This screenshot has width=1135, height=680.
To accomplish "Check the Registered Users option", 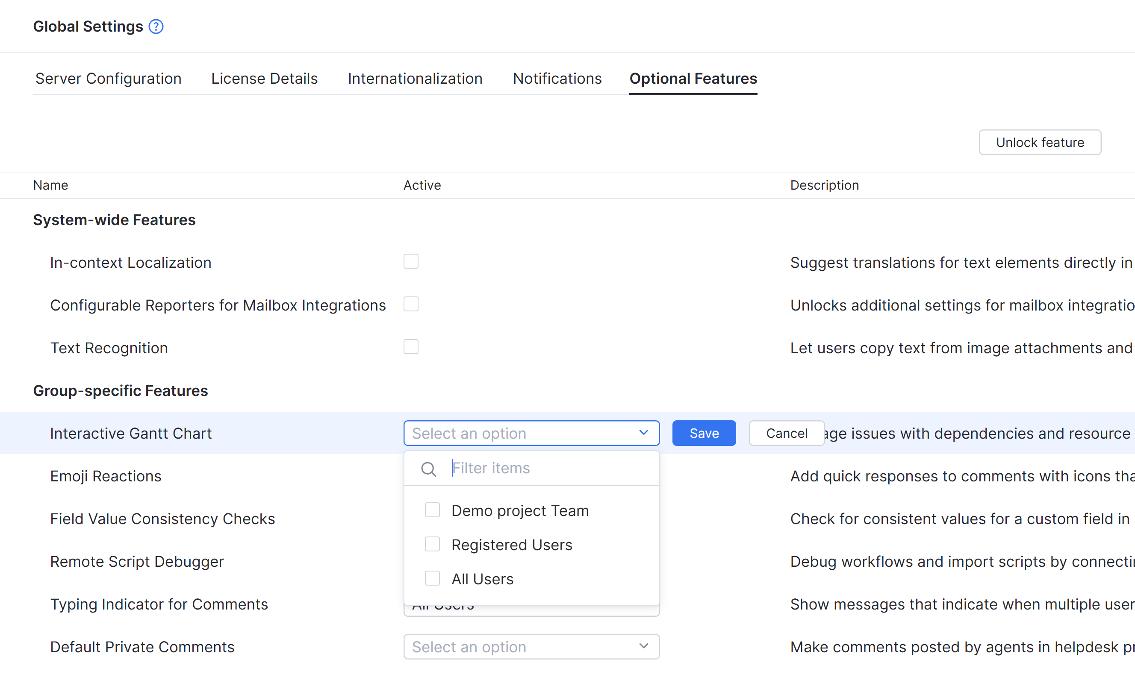I will (x=432, y=544).
